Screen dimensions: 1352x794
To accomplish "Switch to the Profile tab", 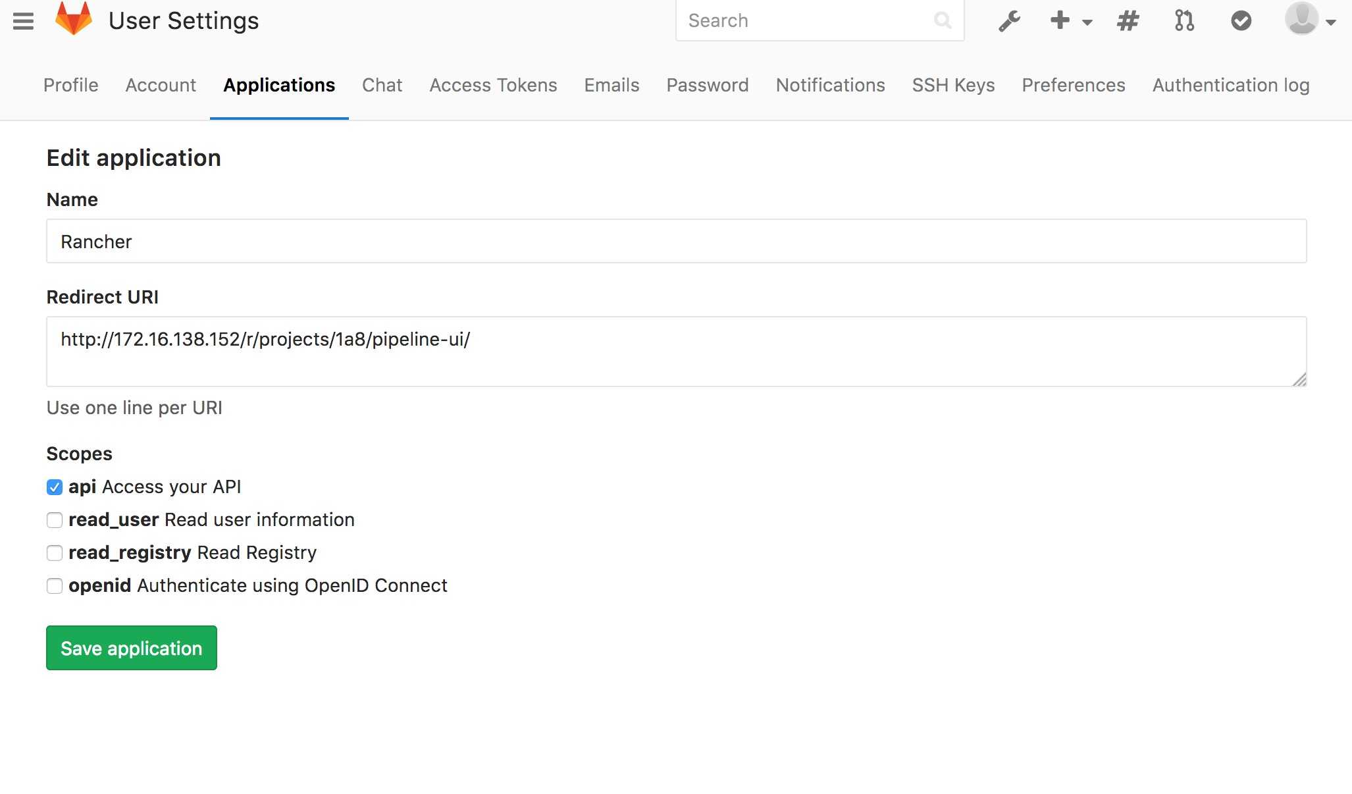I will [x=70, y=85].
